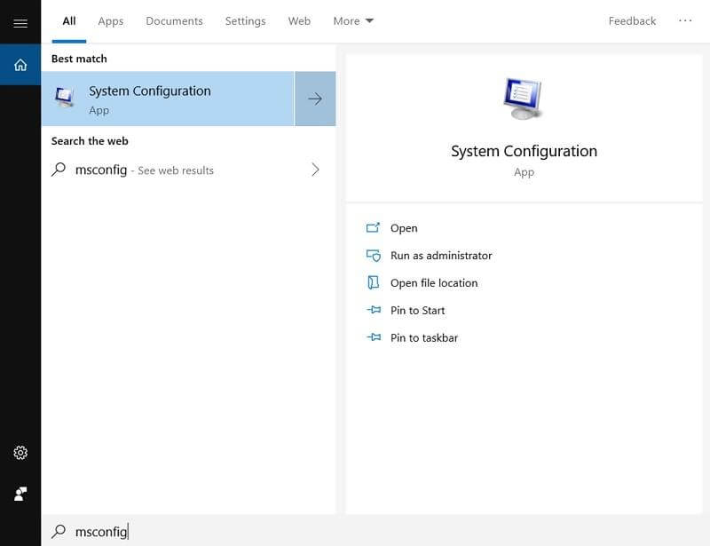Expand System Configuration result arrow
The width and height of the screenshot is (710, 546).
pyautogui.click(x=315, y=99)
